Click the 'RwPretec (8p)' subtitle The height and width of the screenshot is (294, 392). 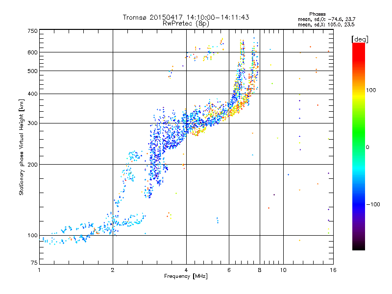tap(186, 24)
